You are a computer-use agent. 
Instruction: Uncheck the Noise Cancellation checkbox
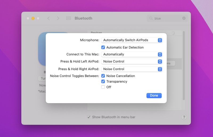click(103, 76)
